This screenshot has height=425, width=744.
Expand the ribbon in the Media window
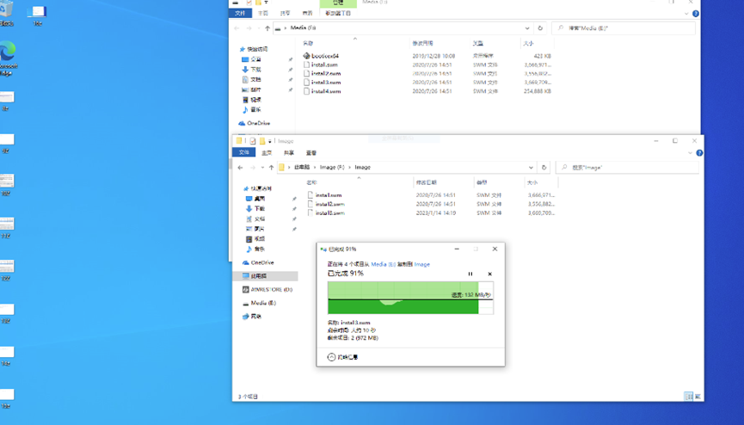coord(686,14)
